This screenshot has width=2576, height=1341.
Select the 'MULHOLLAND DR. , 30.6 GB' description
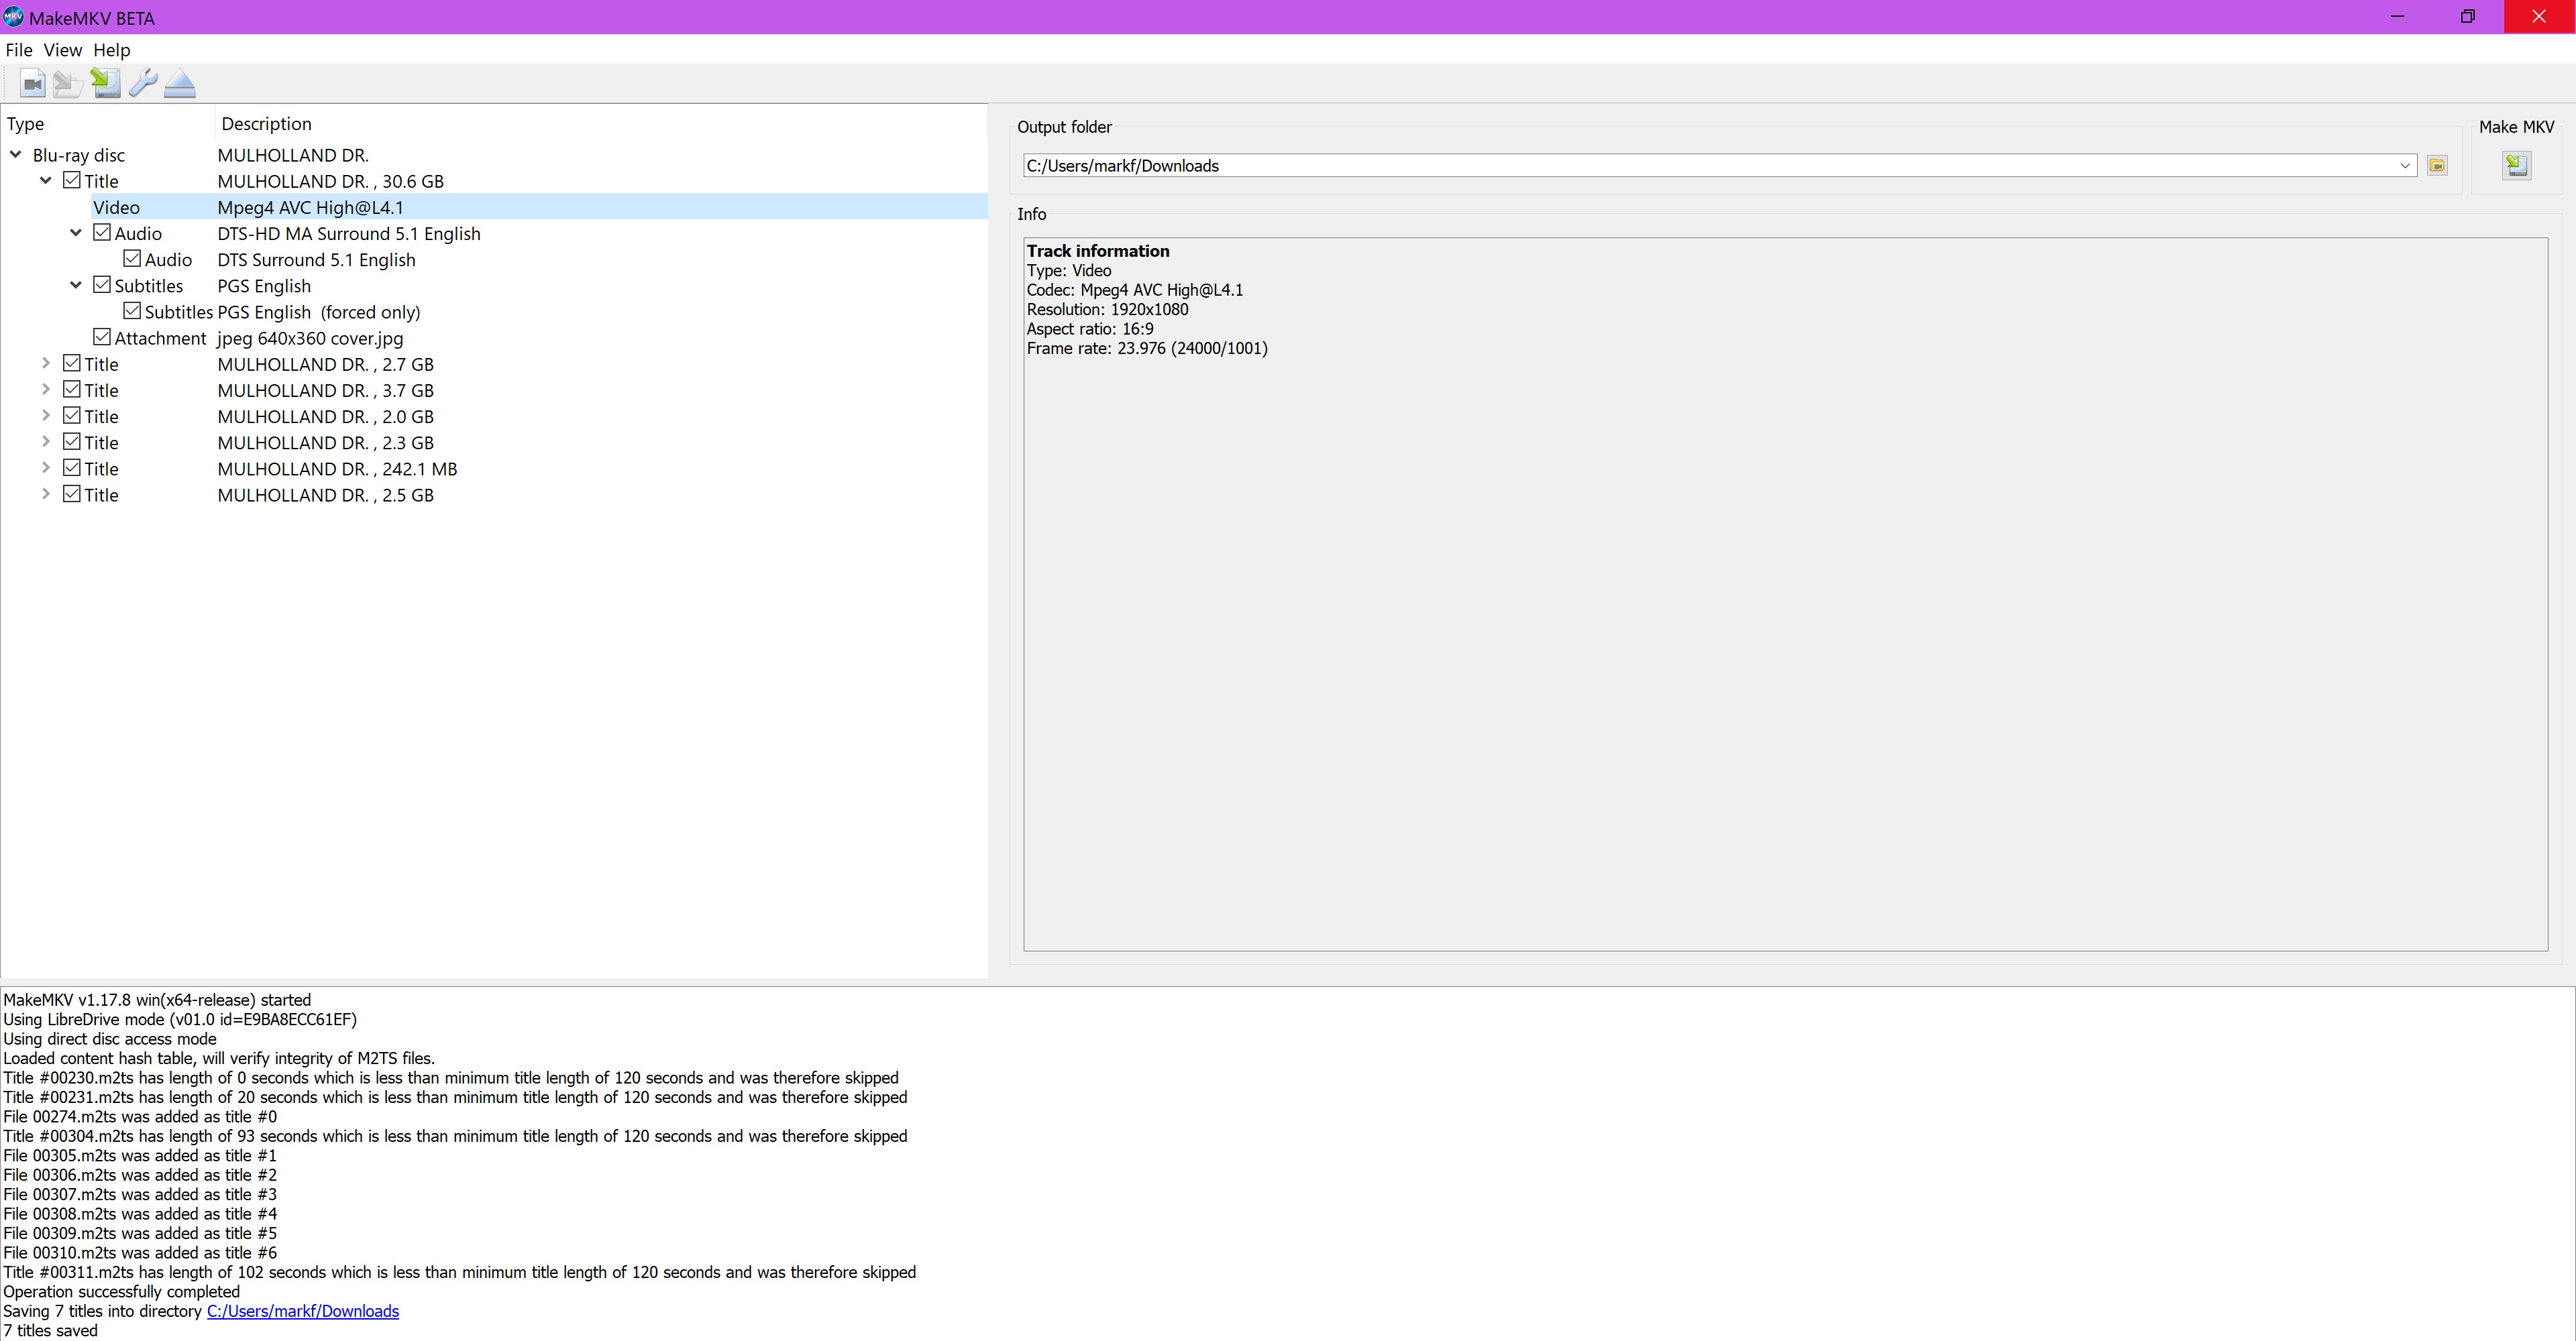tap(331, 181)
